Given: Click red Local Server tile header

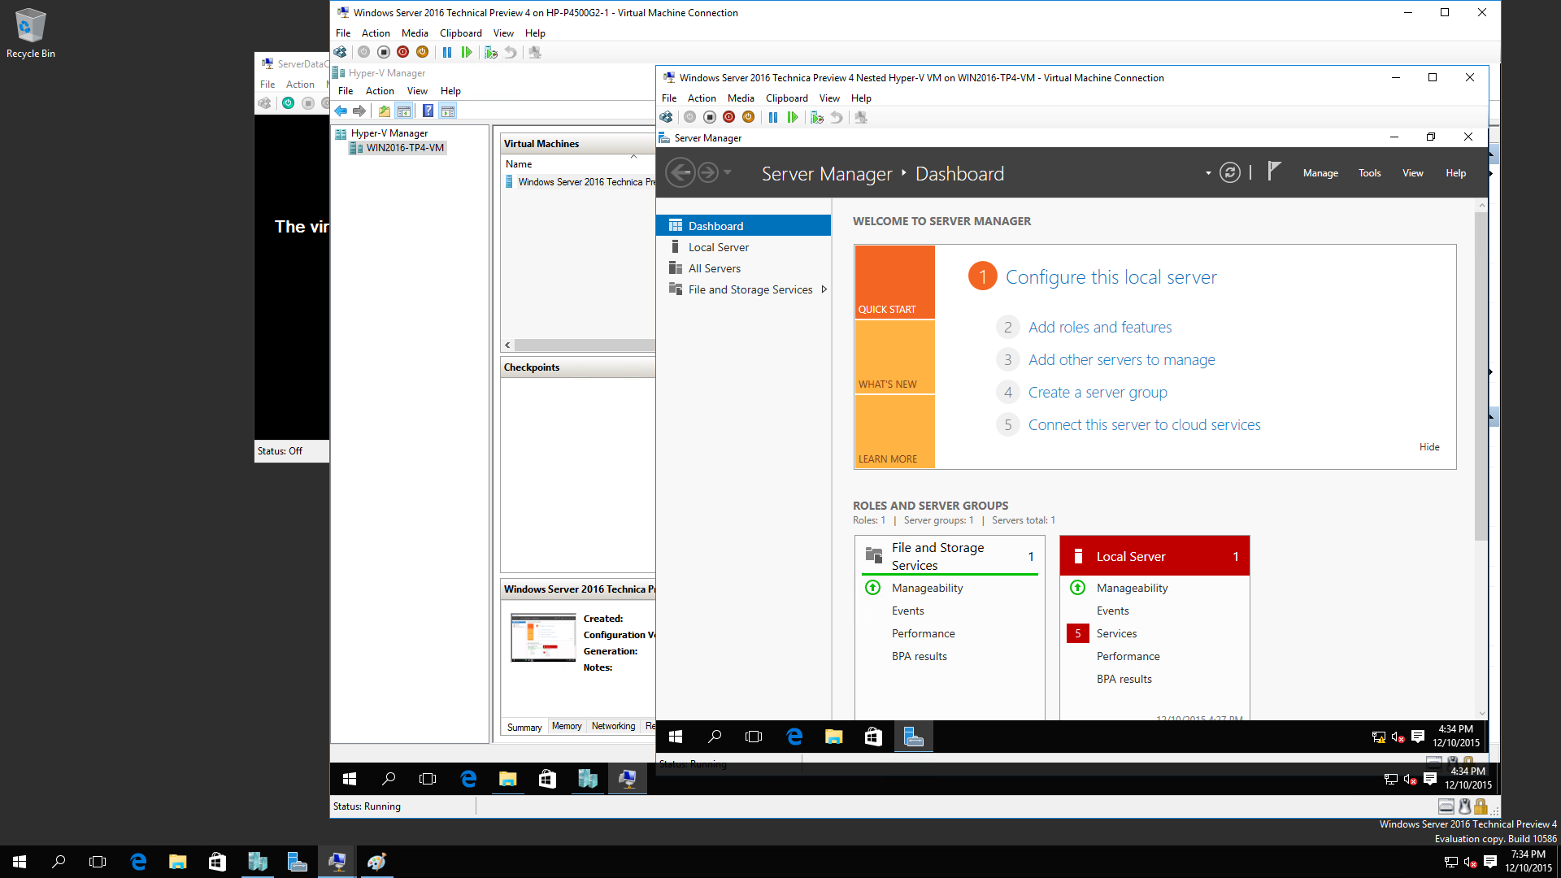Looking at the screenshot, I should point(1154,556).
